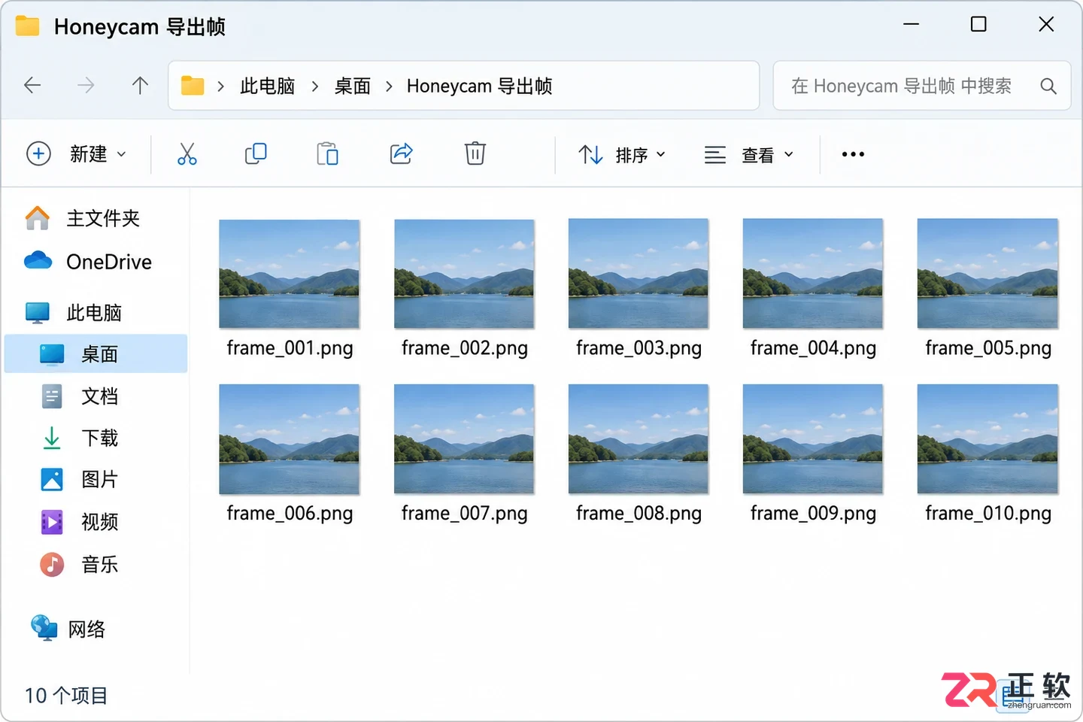Select the frame_007.png thumbnail
The width and height of the screenshot is (1083, 722).
pos(464,439)
